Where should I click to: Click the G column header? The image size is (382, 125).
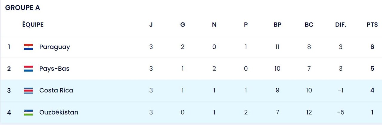point(183,25)
